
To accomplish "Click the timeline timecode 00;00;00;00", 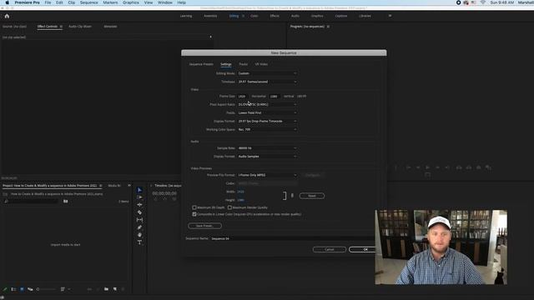I will [x=164, y=193].
